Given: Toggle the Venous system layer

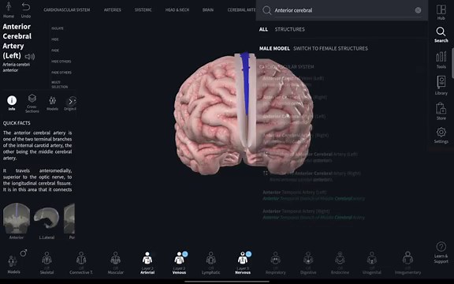Looking at the screenshot, I should [x=179, y=263].
